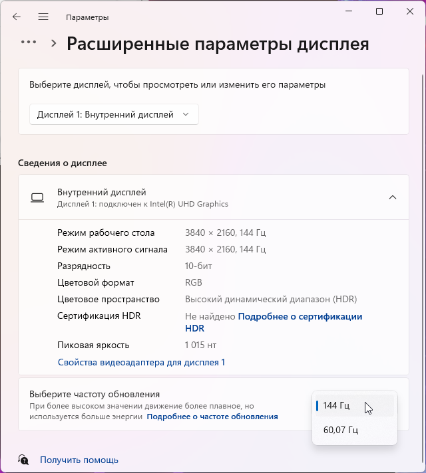
Task: Click the back arrow in title bar
Action: pyautogui.click(x=17, y=17)
